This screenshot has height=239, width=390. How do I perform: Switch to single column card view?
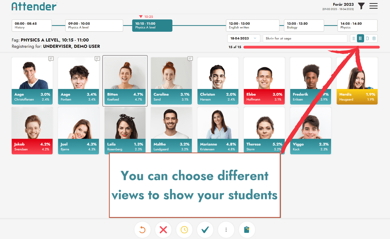click(x=367, y=38)
